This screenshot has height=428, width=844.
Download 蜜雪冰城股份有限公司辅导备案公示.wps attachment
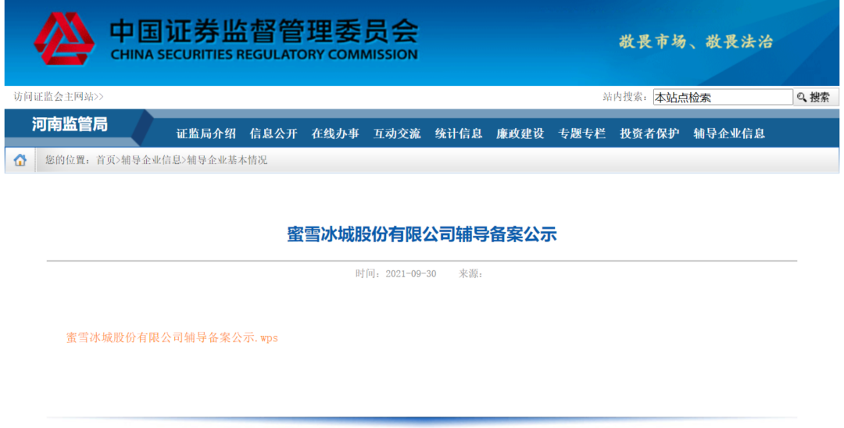pos(172,338)
